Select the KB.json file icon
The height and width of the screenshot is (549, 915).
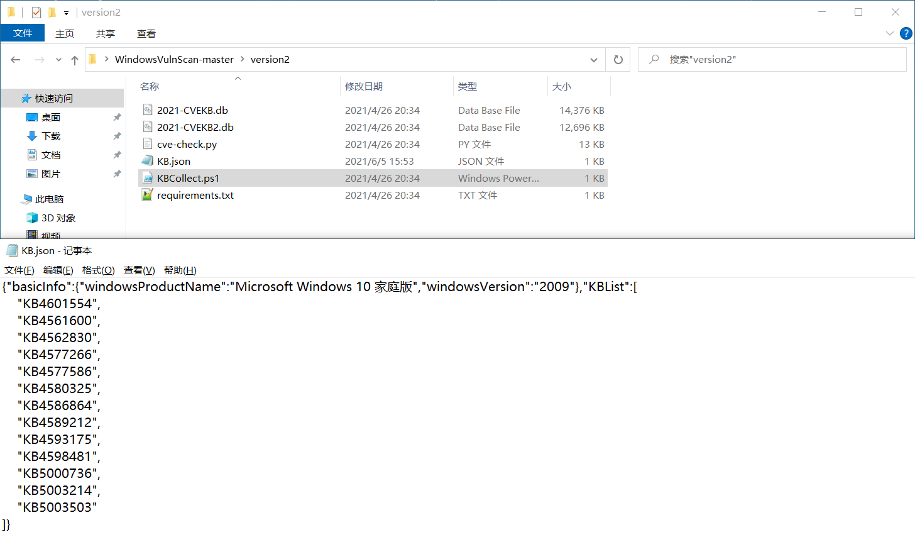148,161
